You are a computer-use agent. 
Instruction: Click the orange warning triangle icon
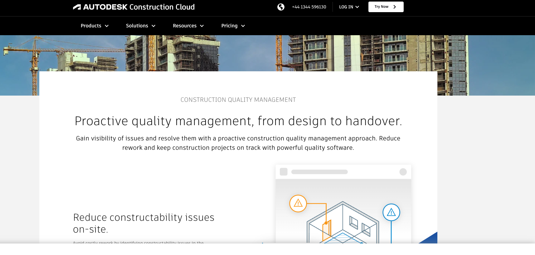[x=298, y=203]
